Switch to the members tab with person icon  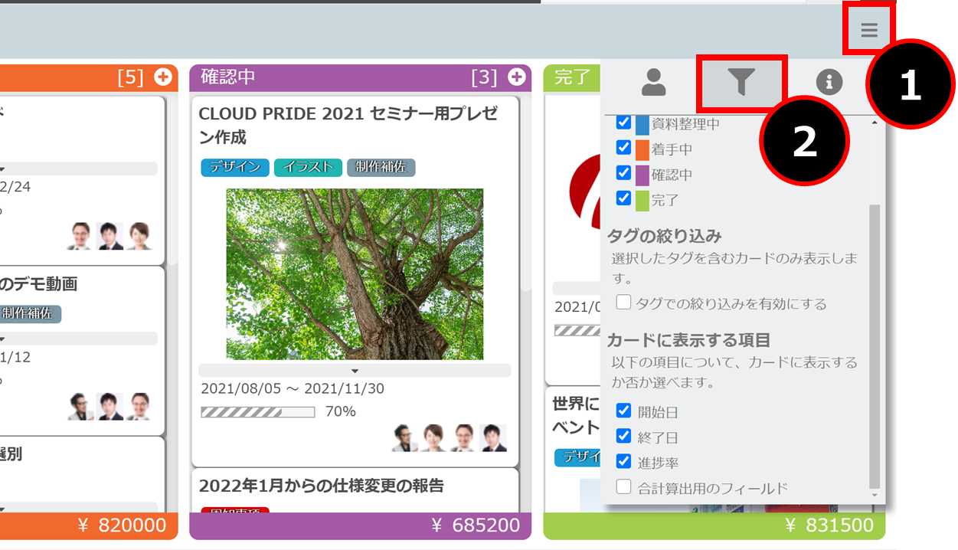653,81
